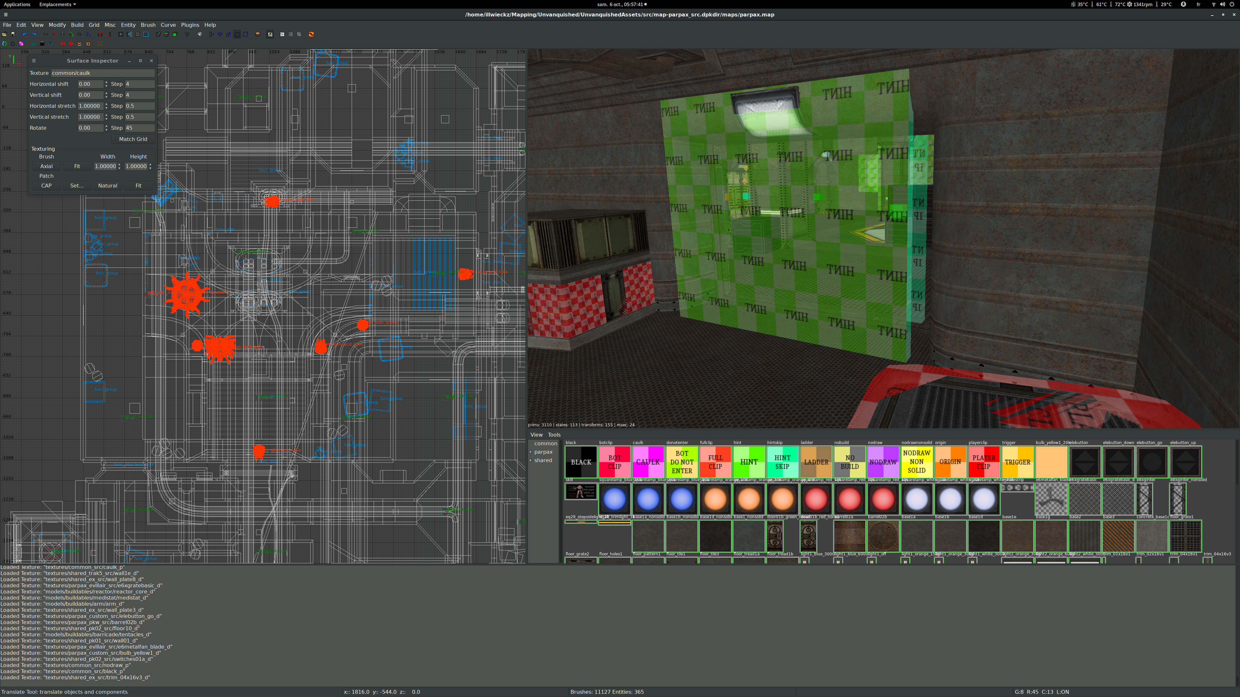The image size is (1240, 697).
Task: Click the hexagon icon in second toolbar
Action: (13, 44)
